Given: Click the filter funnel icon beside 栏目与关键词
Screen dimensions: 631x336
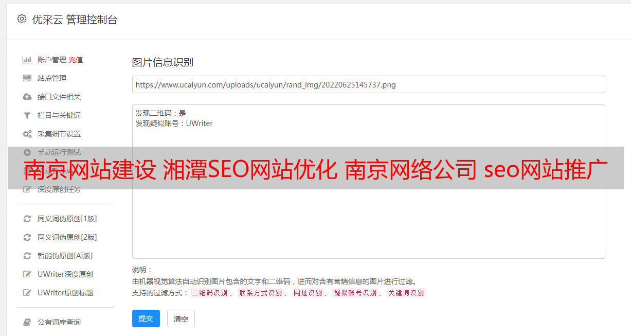Looking at the screenshot, I should point(27,115).
